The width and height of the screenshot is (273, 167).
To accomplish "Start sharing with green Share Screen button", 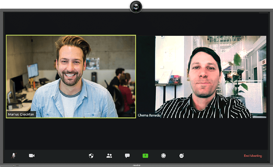I will [145, 156].
